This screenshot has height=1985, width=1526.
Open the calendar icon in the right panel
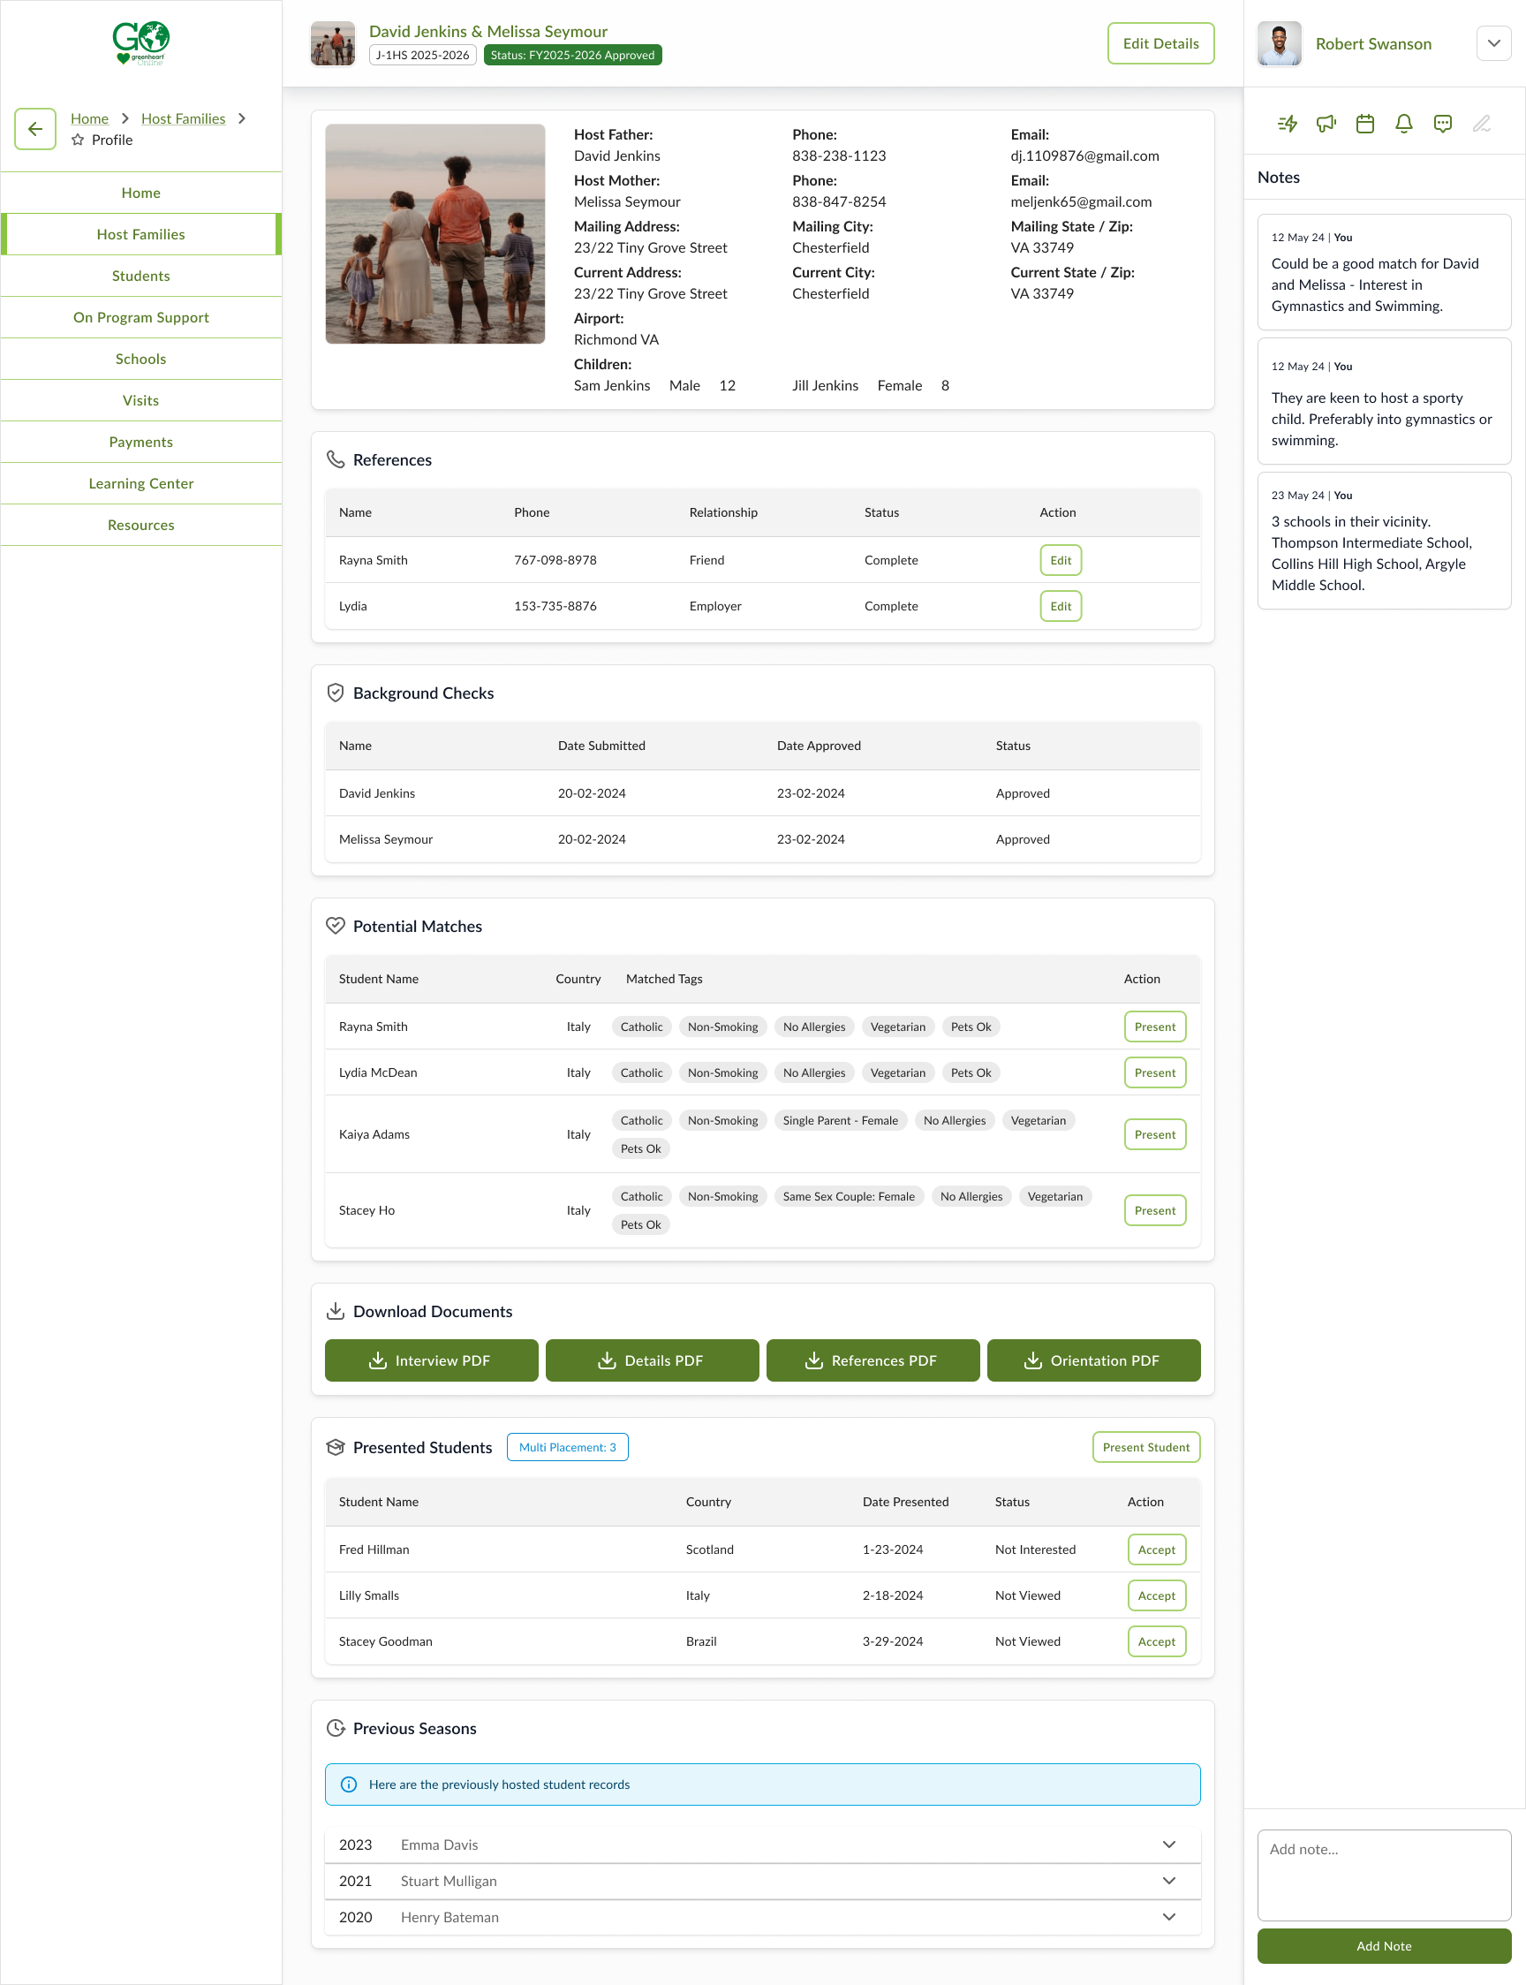click(x=1364, y=124)
